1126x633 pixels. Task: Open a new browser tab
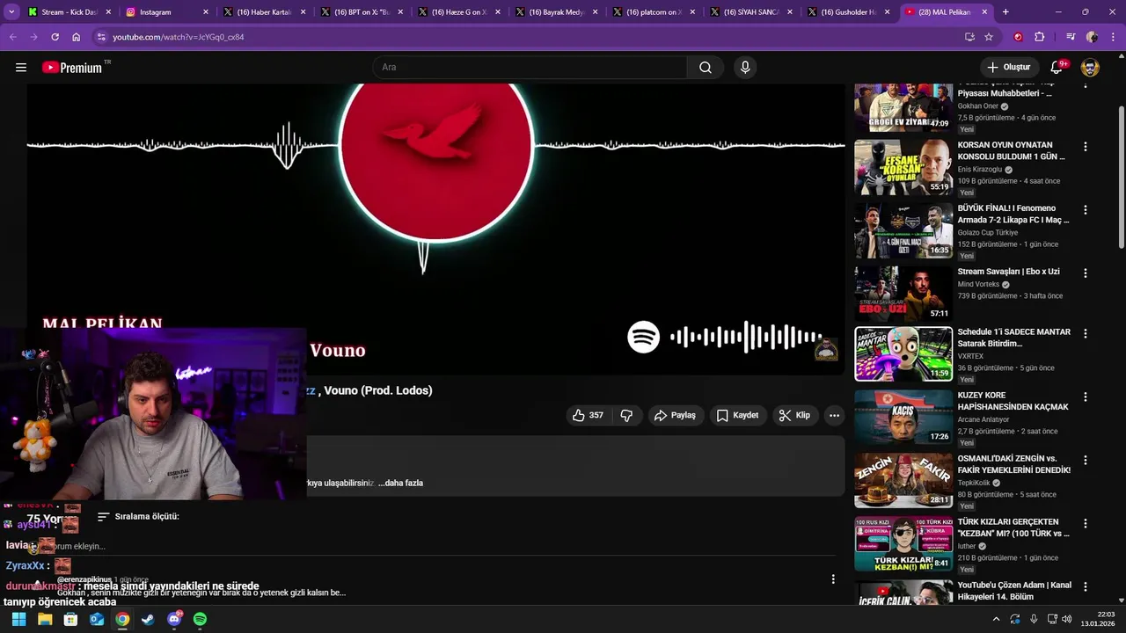[x=1005, y=12]
